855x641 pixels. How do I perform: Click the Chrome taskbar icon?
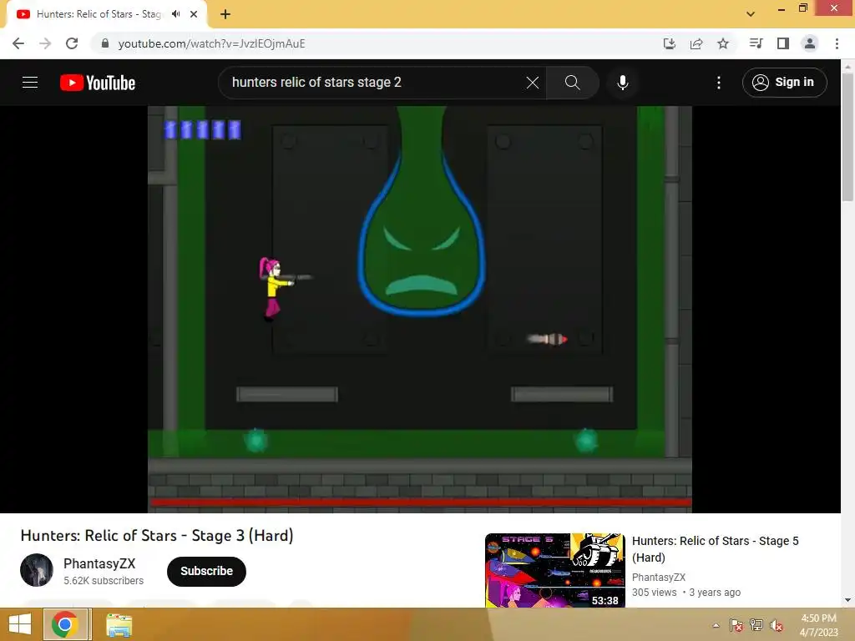(x=65, y=624)
